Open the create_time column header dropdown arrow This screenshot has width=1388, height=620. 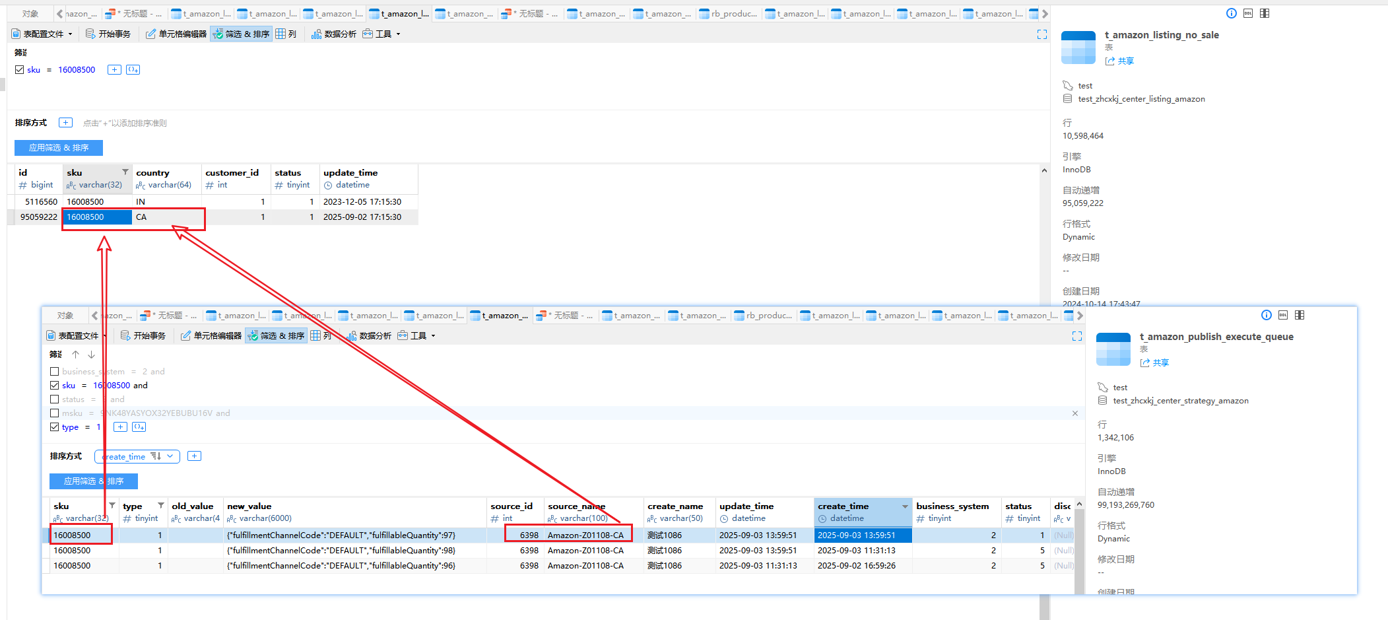click(905, 506)
